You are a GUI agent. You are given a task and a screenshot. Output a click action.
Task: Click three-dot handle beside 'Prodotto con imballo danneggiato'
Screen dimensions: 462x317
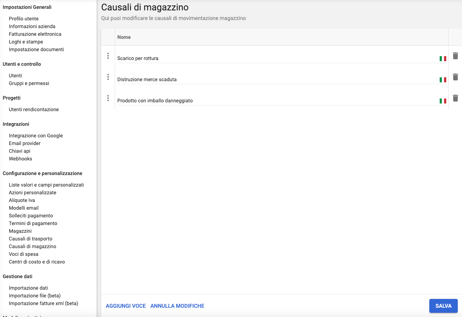pos(108,98)
